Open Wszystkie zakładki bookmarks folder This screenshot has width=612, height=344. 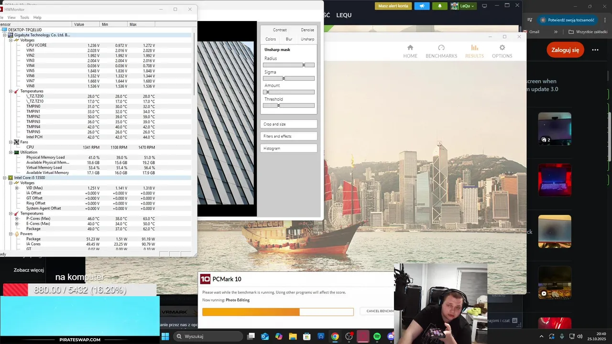click(588, 32)
